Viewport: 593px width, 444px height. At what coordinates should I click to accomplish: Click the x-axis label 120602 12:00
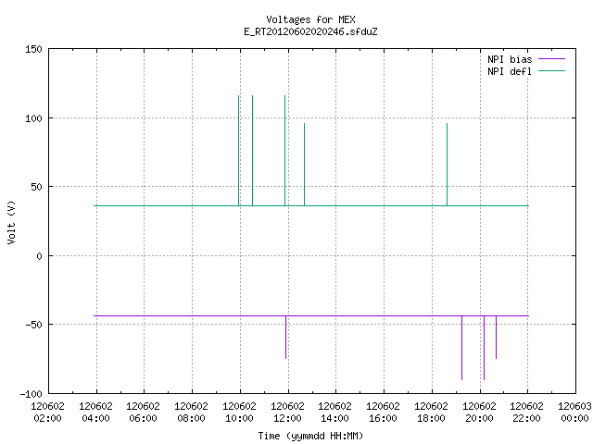pyautogui.click(x=287, y=413)
